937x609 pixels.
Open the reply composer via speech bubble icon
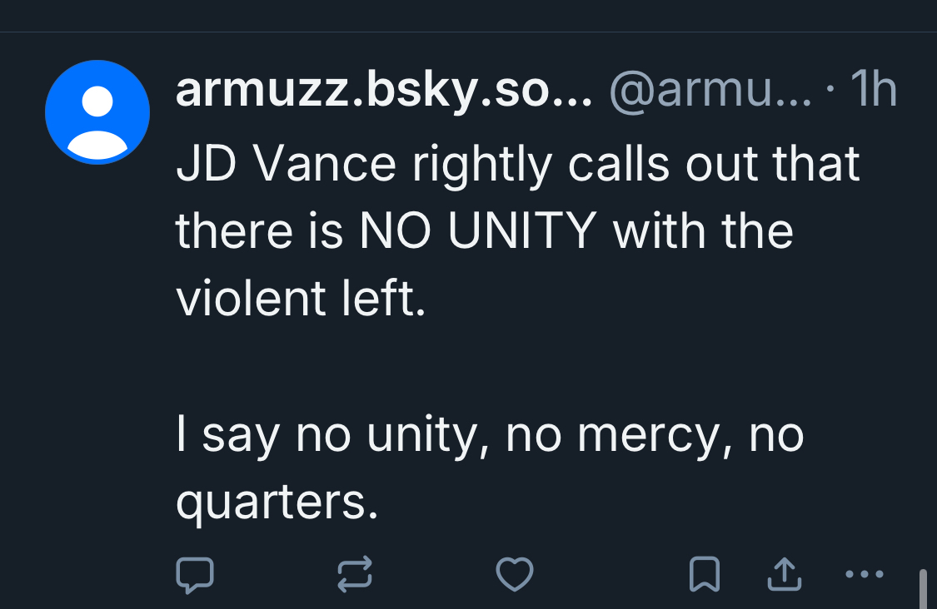coord(195,575)
